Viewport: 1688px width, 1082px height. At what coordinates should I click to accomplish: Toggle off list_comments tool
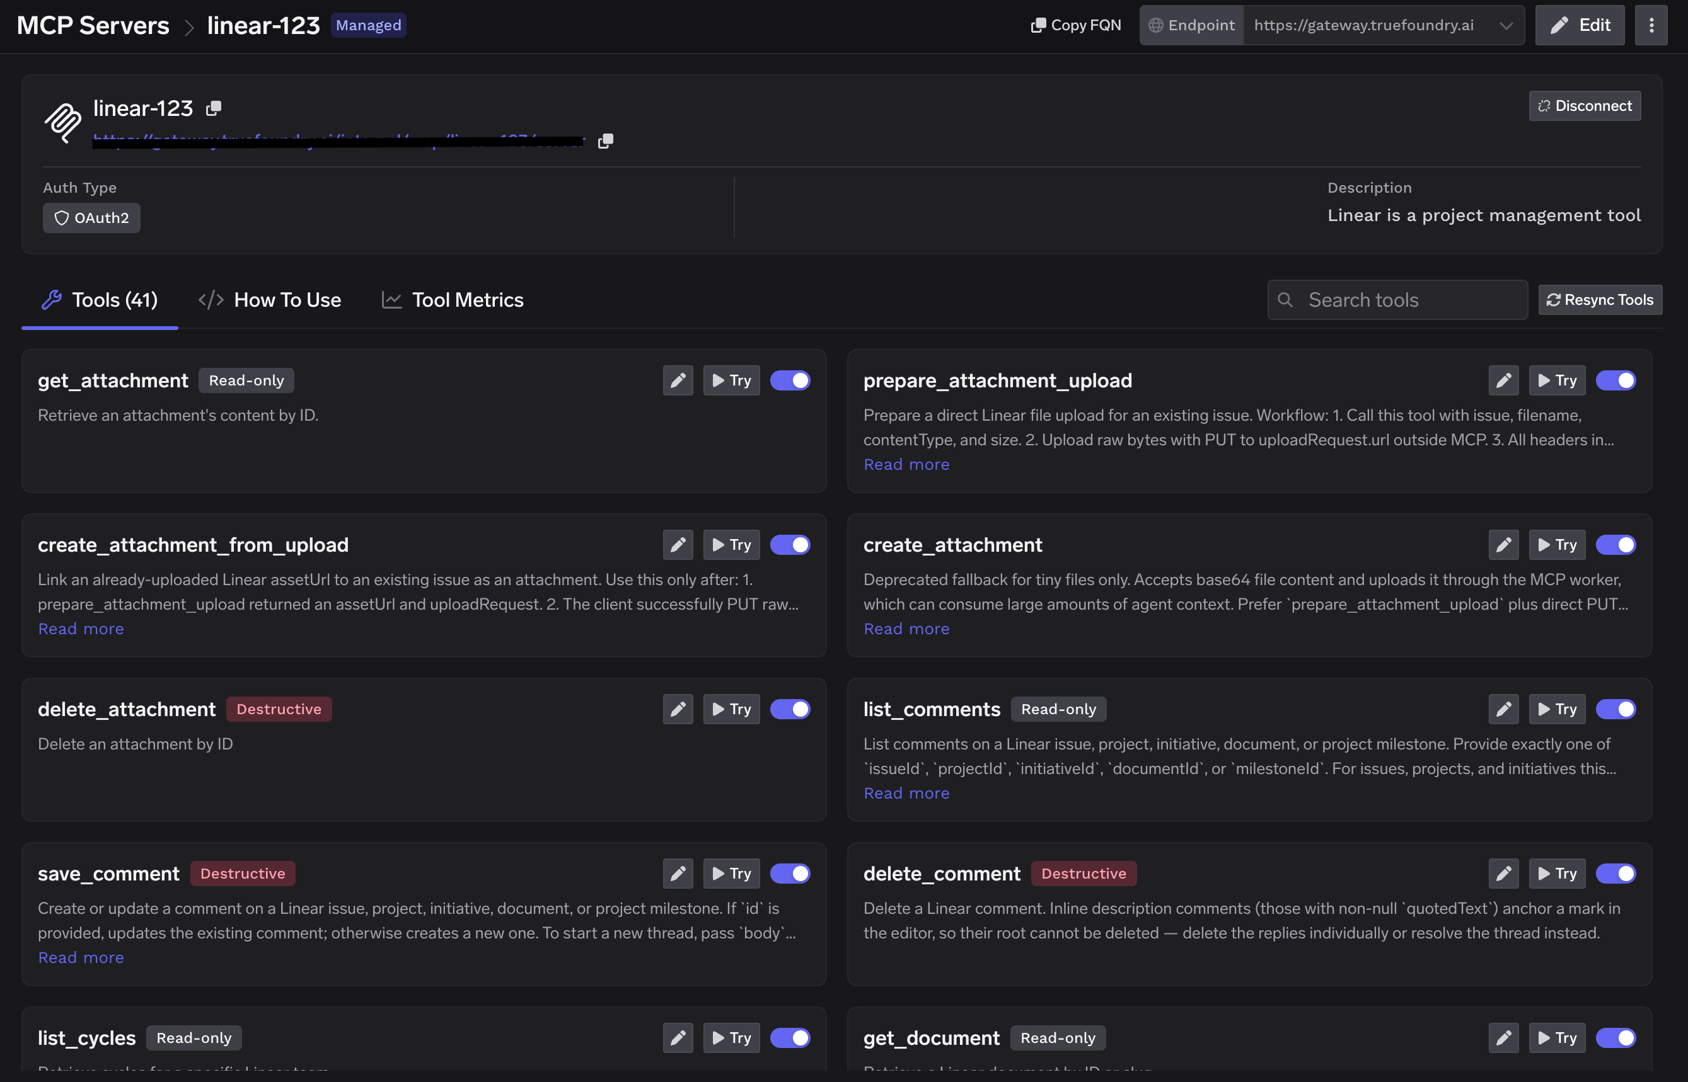(1616, 709)
